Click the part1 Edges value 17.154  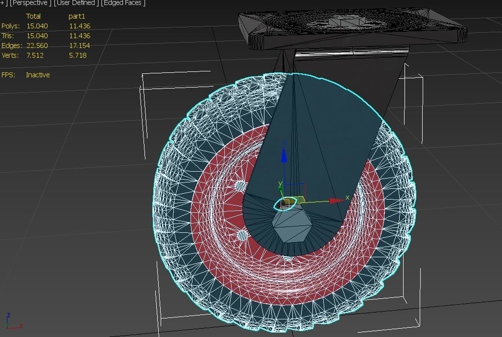(80, 45)
